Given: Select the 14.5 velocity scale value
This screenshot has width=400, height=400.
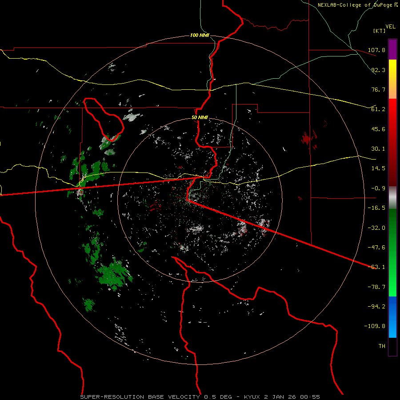Looking at the screenshot, I should 378,168.
